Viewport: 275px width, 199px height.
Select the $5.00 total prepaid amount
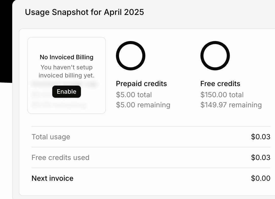coord(134,95)
